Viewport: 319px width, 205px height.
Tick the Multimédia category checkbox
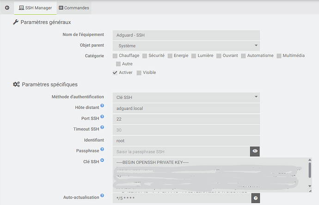point(279,56)
